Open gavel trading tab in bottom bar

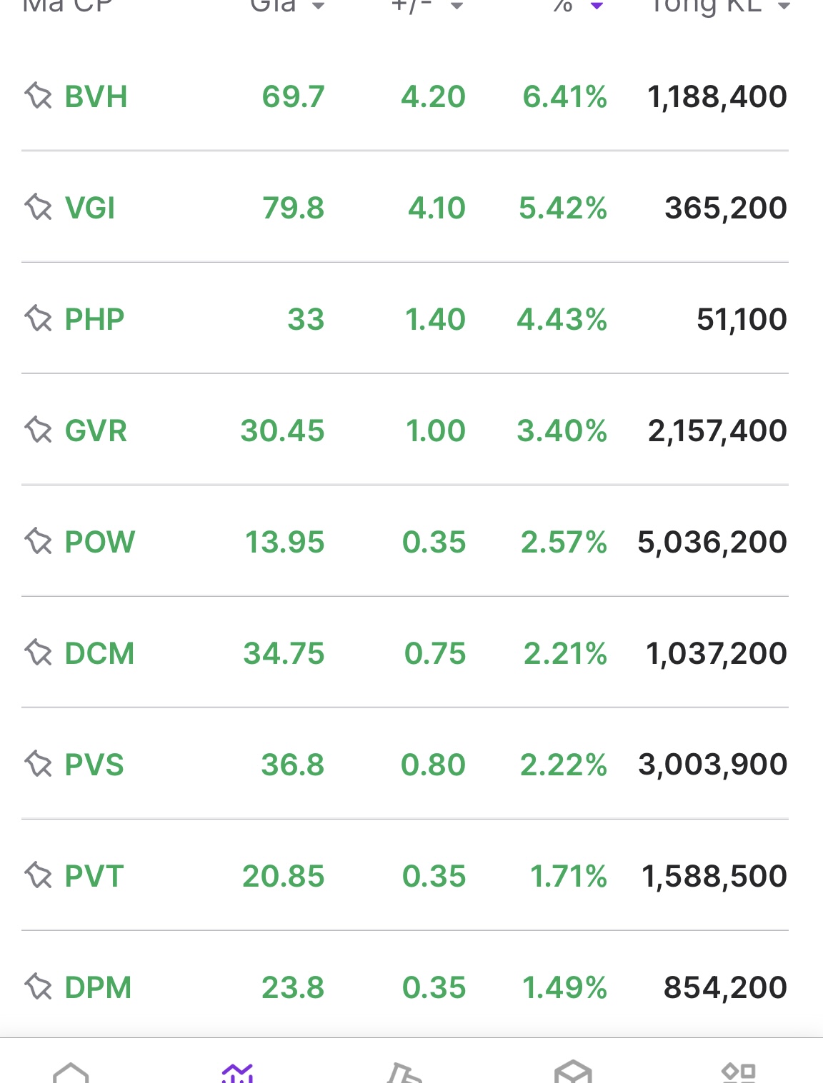tap(404, 1072)
